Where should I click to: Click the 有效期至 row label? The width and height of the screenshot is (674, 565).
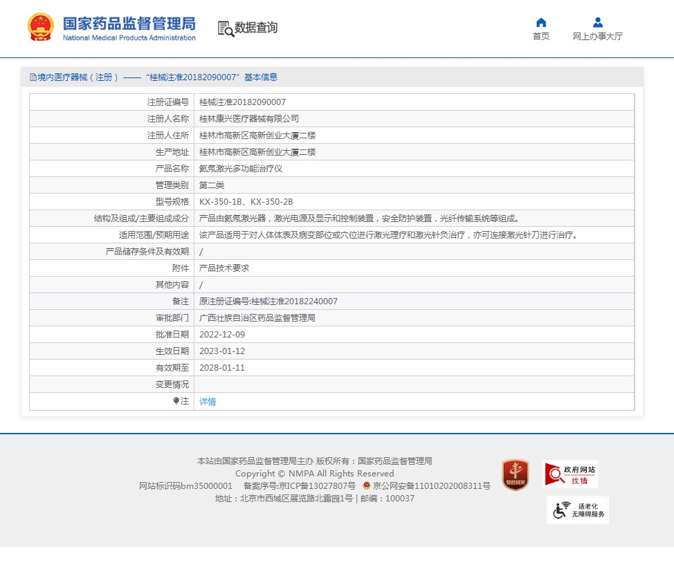pos(172,368)
